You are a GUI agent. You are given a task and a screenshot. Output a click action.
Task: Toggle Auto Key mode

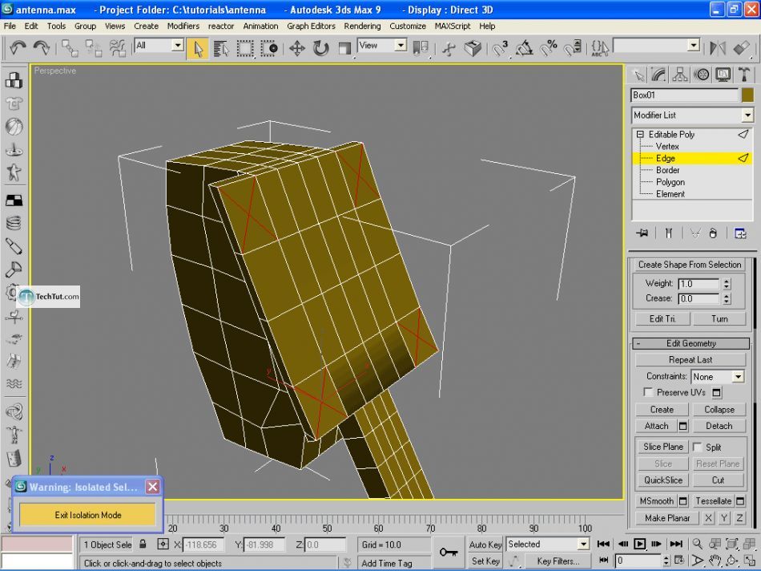(485, 545)
